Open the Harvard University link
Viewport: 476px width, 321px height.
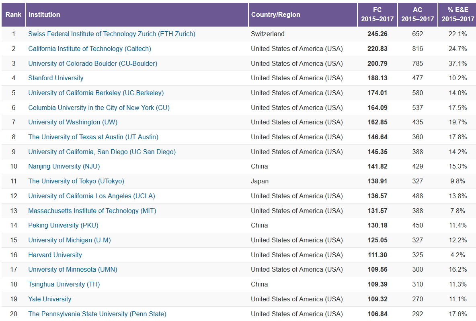55,255
